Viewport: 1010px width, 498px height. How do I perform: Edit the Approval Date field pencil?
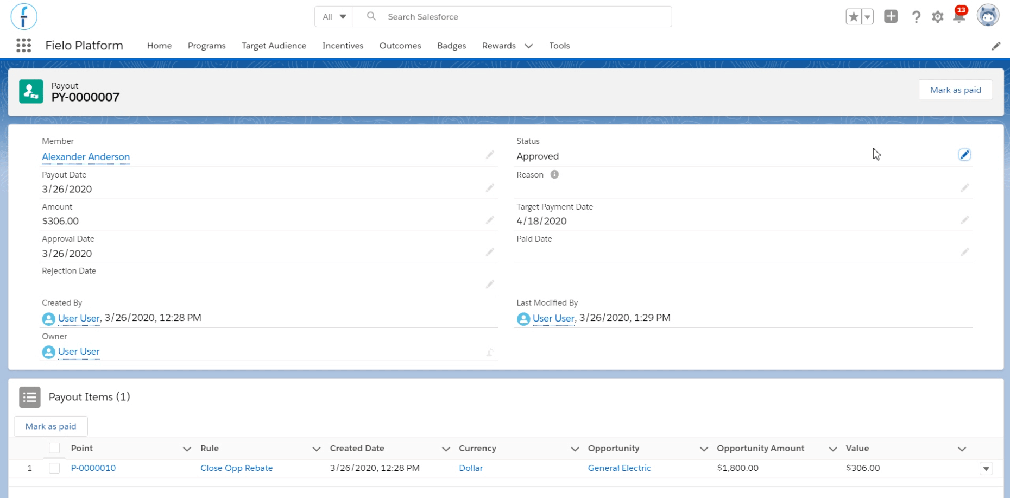490,252
